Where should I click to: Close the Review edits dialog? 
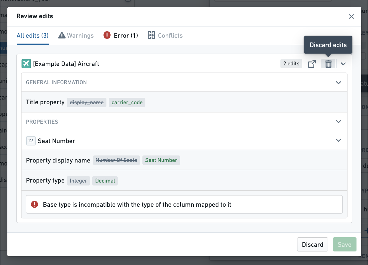[351, 16]
